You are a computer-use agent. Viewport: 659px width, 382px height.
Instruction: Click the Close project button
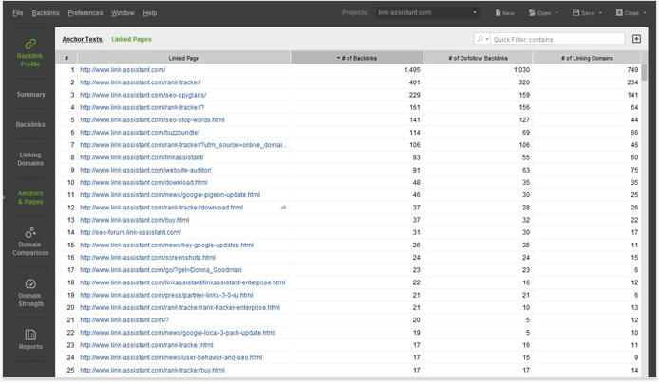coord(628,13)
